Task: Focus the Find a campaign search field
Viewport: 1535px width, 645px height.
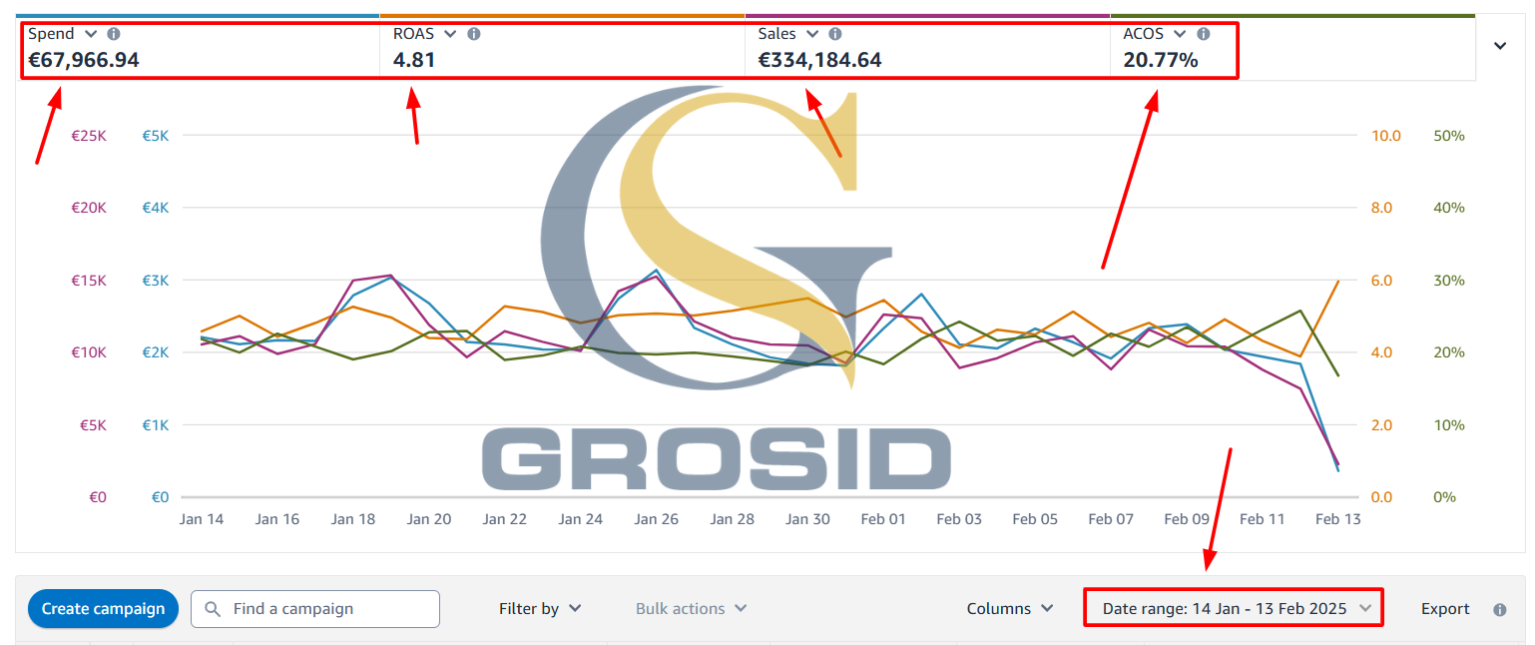Action: pyautogui.click(x=315, y=609)
